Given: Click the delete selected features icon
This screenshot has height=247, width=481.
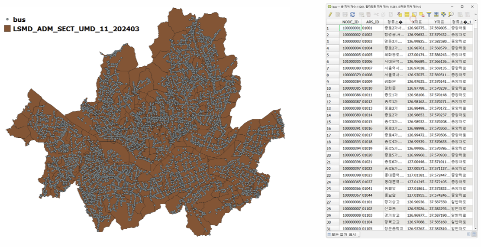Looking at the screenshot, I should coord(368,14).
